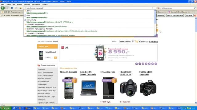Change city via the Другой link

pos(55,42)
